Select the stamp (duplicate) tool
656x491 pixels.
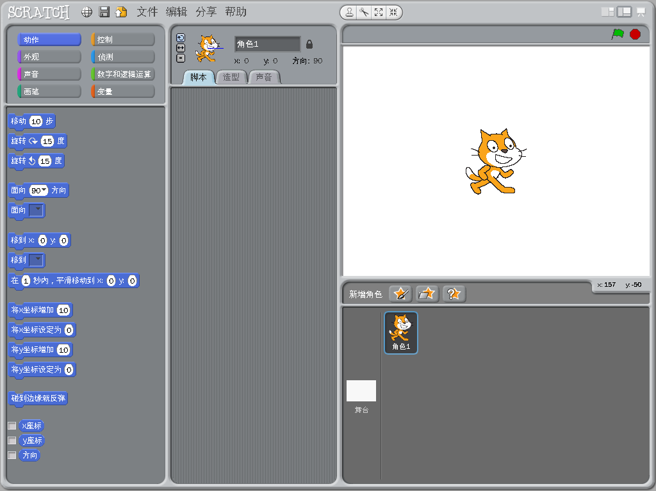tap(349, 12)
